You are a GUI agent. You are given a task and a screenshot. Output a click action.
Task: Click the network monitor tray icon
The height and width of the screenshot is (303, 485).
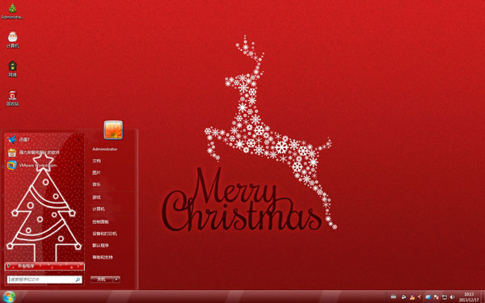point(445,297)
